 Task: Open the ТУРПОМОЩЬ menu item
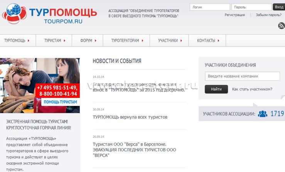tap(15, 41)
